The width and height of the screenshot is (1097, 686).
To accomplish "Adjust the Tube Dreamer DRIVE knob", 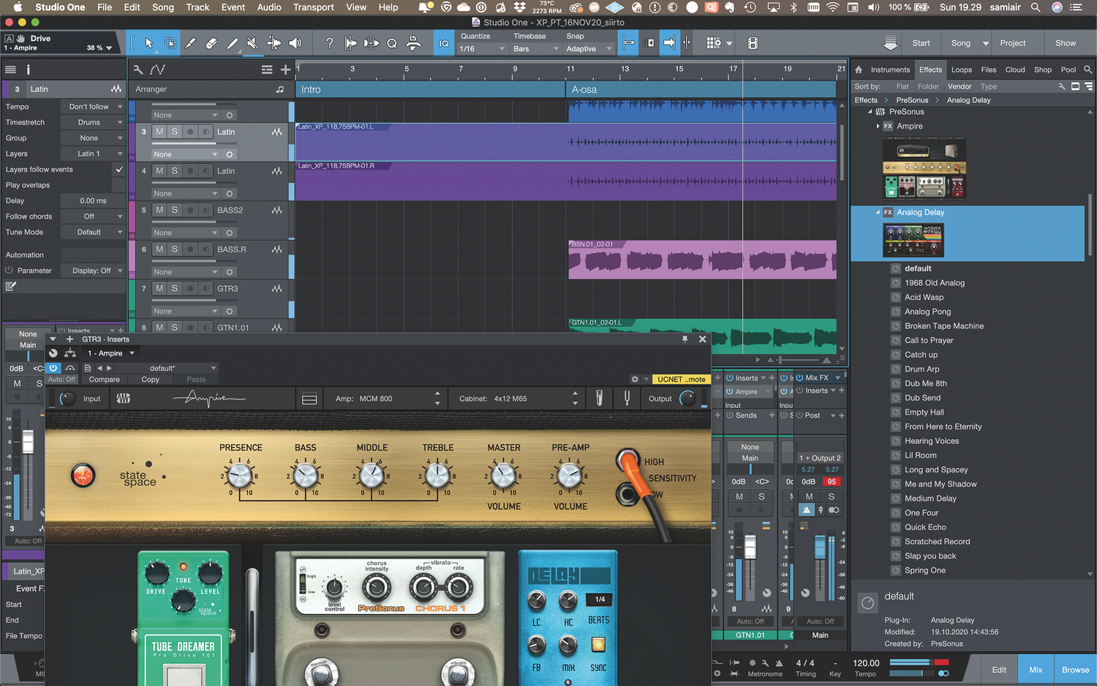I will (x=157, y=573).
